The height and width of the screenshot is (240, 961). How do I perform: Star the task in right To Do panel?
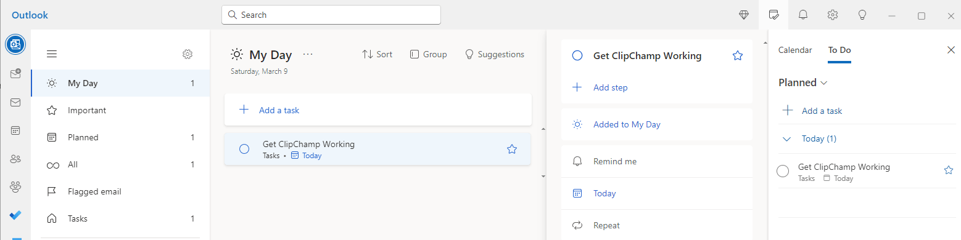(x=949, y=170)
